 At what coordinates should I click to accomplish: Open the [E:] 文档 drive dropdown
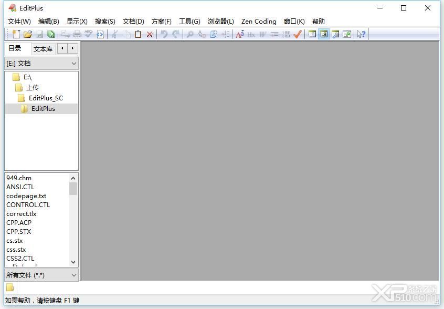(41, 64)
